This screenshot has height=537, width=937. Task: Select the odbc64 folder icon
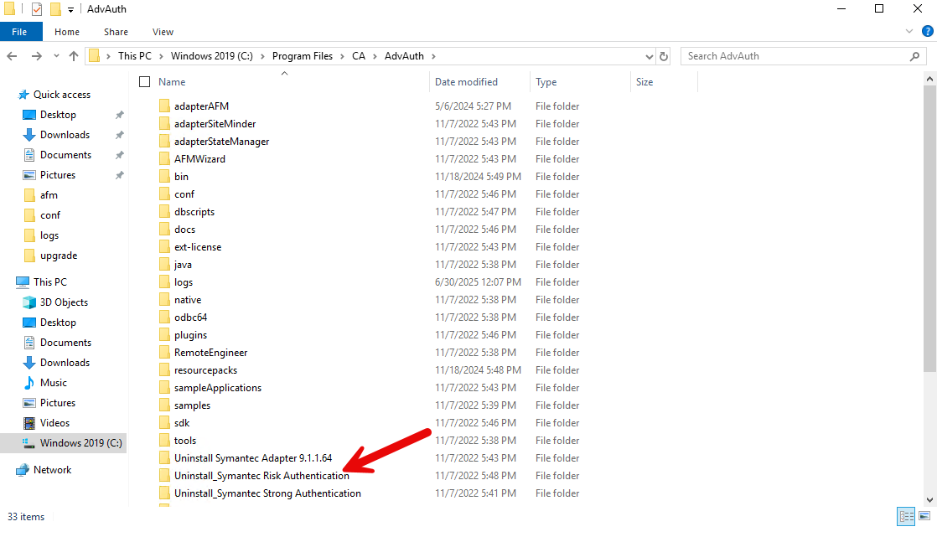coord(164,318)
